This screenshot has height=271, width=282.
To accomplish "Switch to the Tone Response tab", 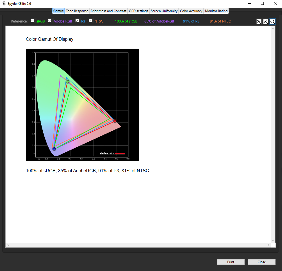I will [77, 11].
